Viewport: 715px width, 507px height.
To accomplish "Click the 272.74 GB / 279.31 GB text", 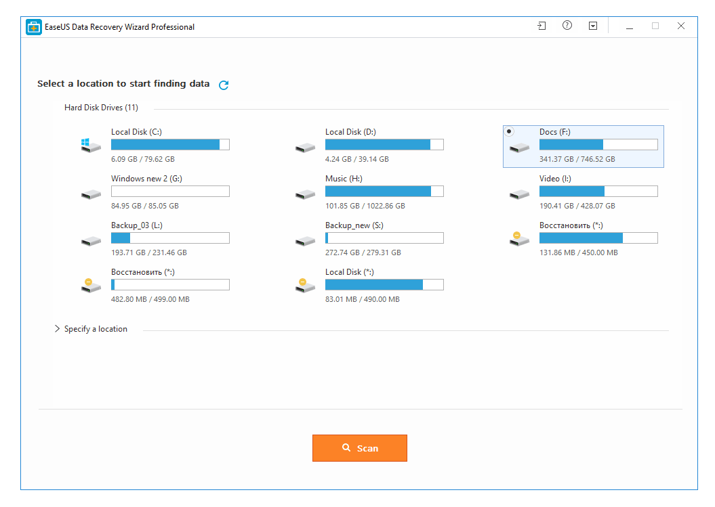I will (x=363, y=252).
